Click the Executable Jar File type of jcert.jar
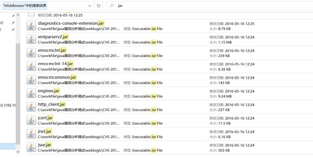The image size is (313, 158). pyautogui.click(x=143, y=124)
